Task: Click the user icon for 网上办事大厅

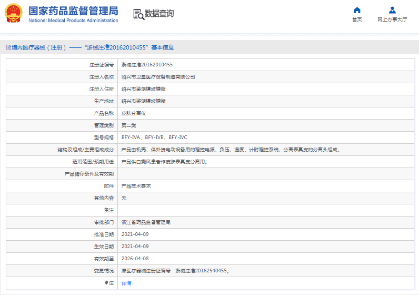Action: pyautogui.click(x=392, y=10)
